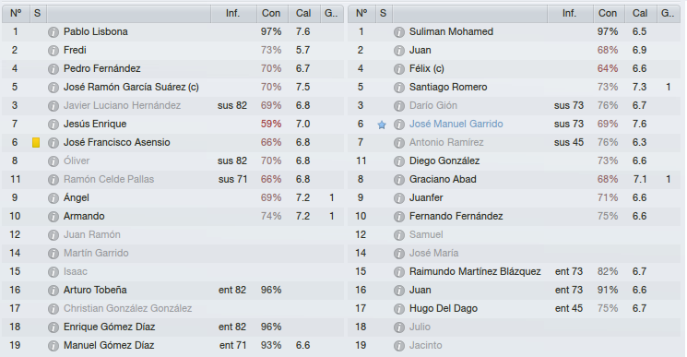The width and height of the screenshot is (687, 357).
Task: Click info icon beside José Francisco Asensio
Action: tap(53, 143)
